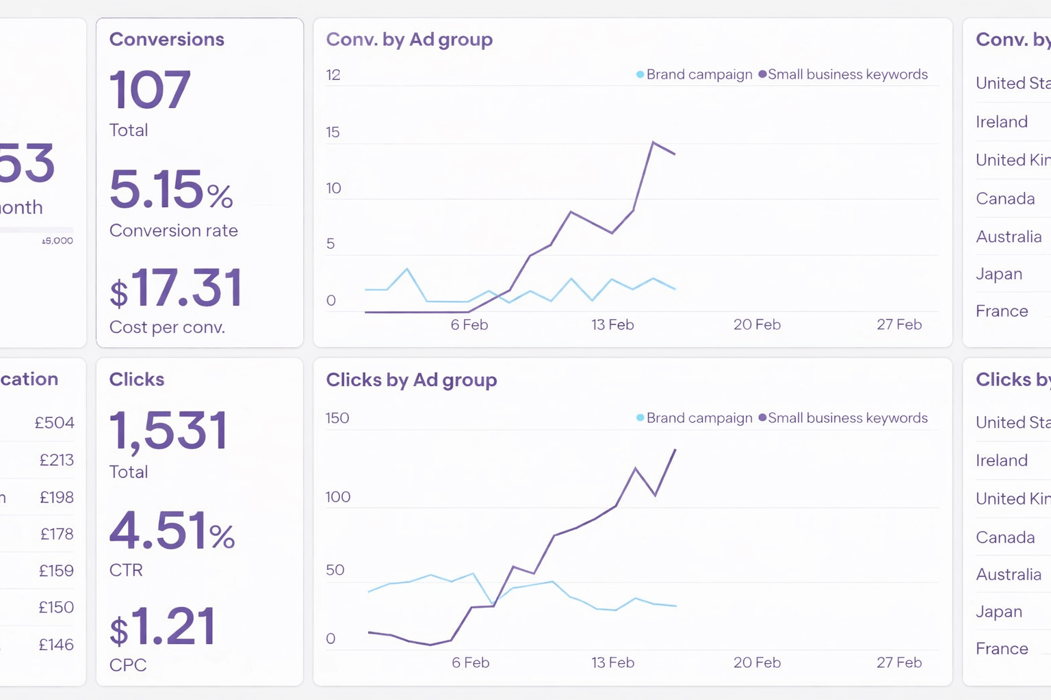Click the £198 amount in the left list
The height and width of the screenshot is (700, 1051).
coord(56,497)
